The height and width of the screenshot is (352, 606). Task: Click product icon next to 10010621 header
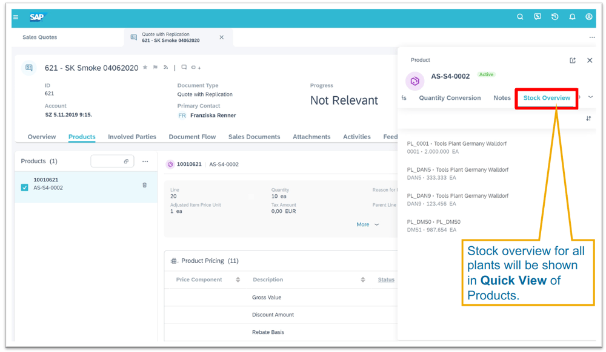[x=170, y=165]
